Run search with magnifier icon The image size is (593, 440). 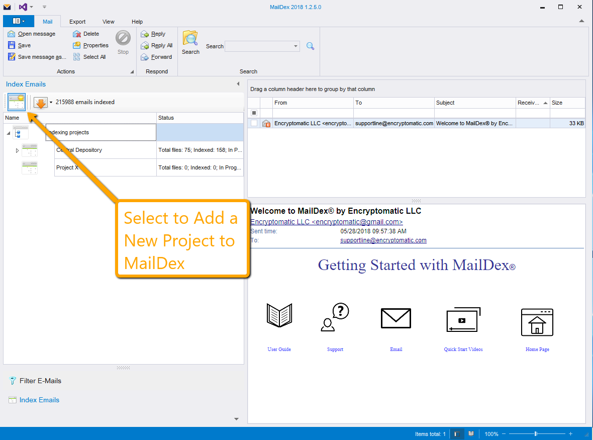point(311,46)
